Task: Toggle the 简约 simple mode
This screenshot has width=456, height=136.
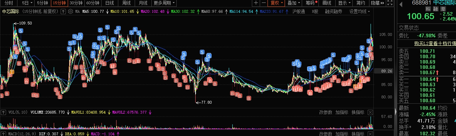Action: point(361,3)
